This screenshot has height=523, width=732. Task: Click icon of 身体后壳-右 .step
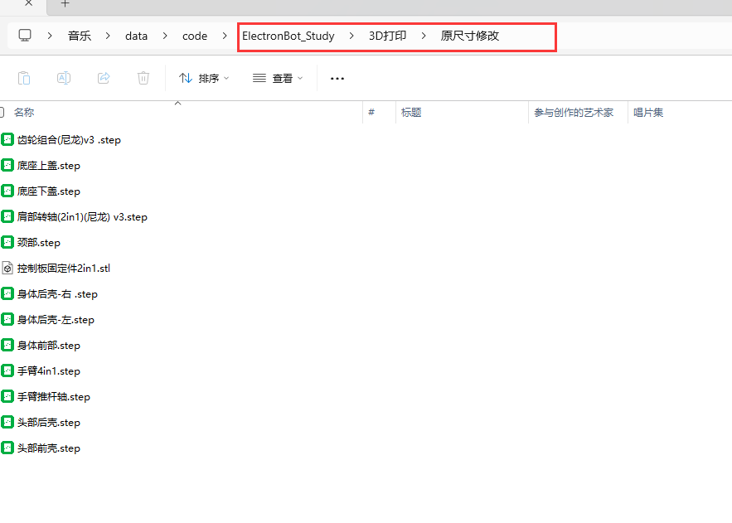[7, 293]
